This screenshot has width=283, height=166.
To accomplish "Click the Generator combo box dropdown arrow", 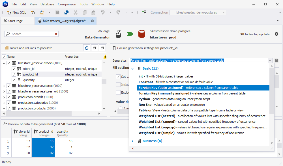I will pos(270,61).
